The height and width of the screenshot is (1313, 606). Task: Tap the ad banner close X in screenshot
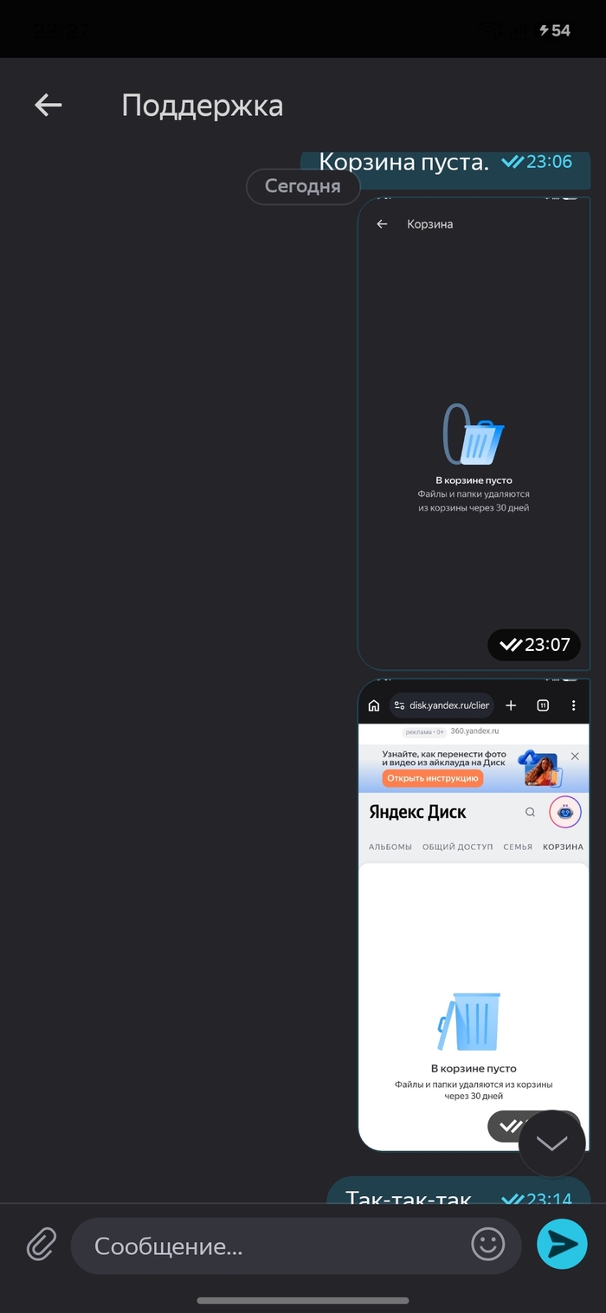pyautogui.click(x=575, y=756)
